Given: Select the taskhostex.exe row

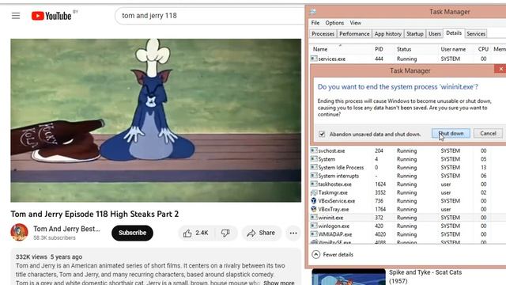Looking at the screenshot, I should pyautogui.click(x=408, y=184).
